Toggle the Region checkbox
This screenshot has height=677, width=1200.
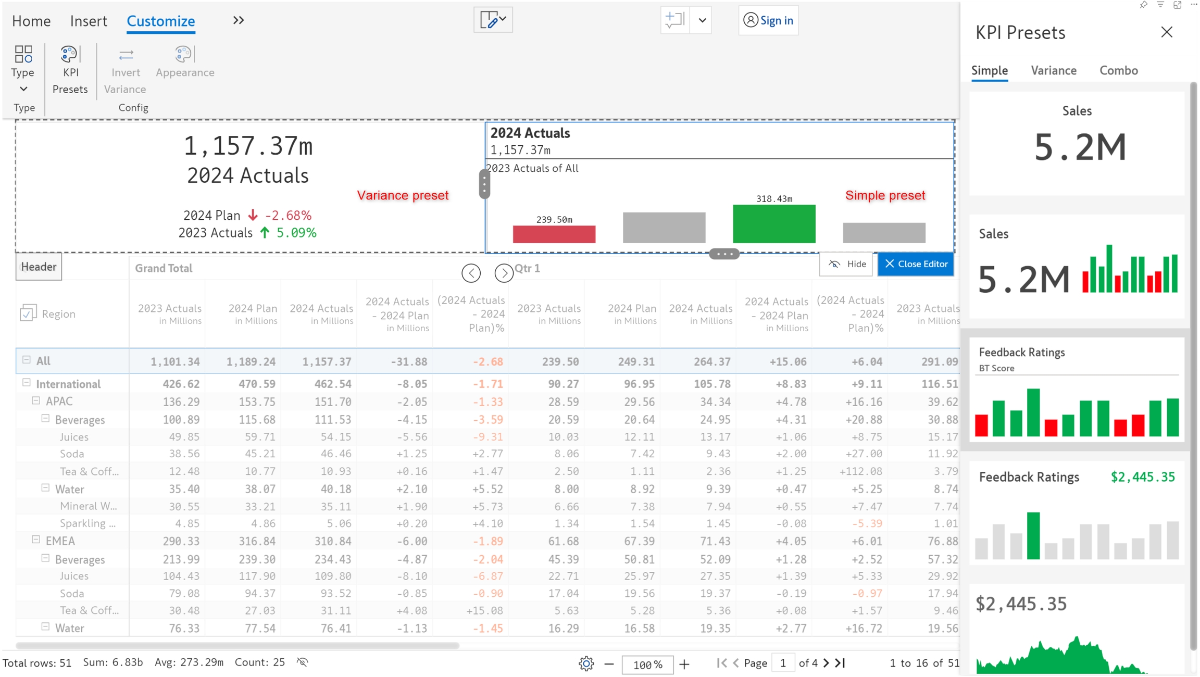[27, 314]
